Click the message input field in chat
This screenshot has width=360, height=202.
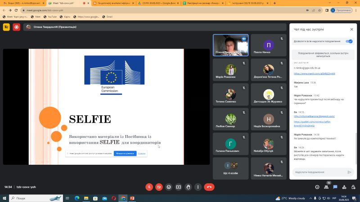point(319,172)
